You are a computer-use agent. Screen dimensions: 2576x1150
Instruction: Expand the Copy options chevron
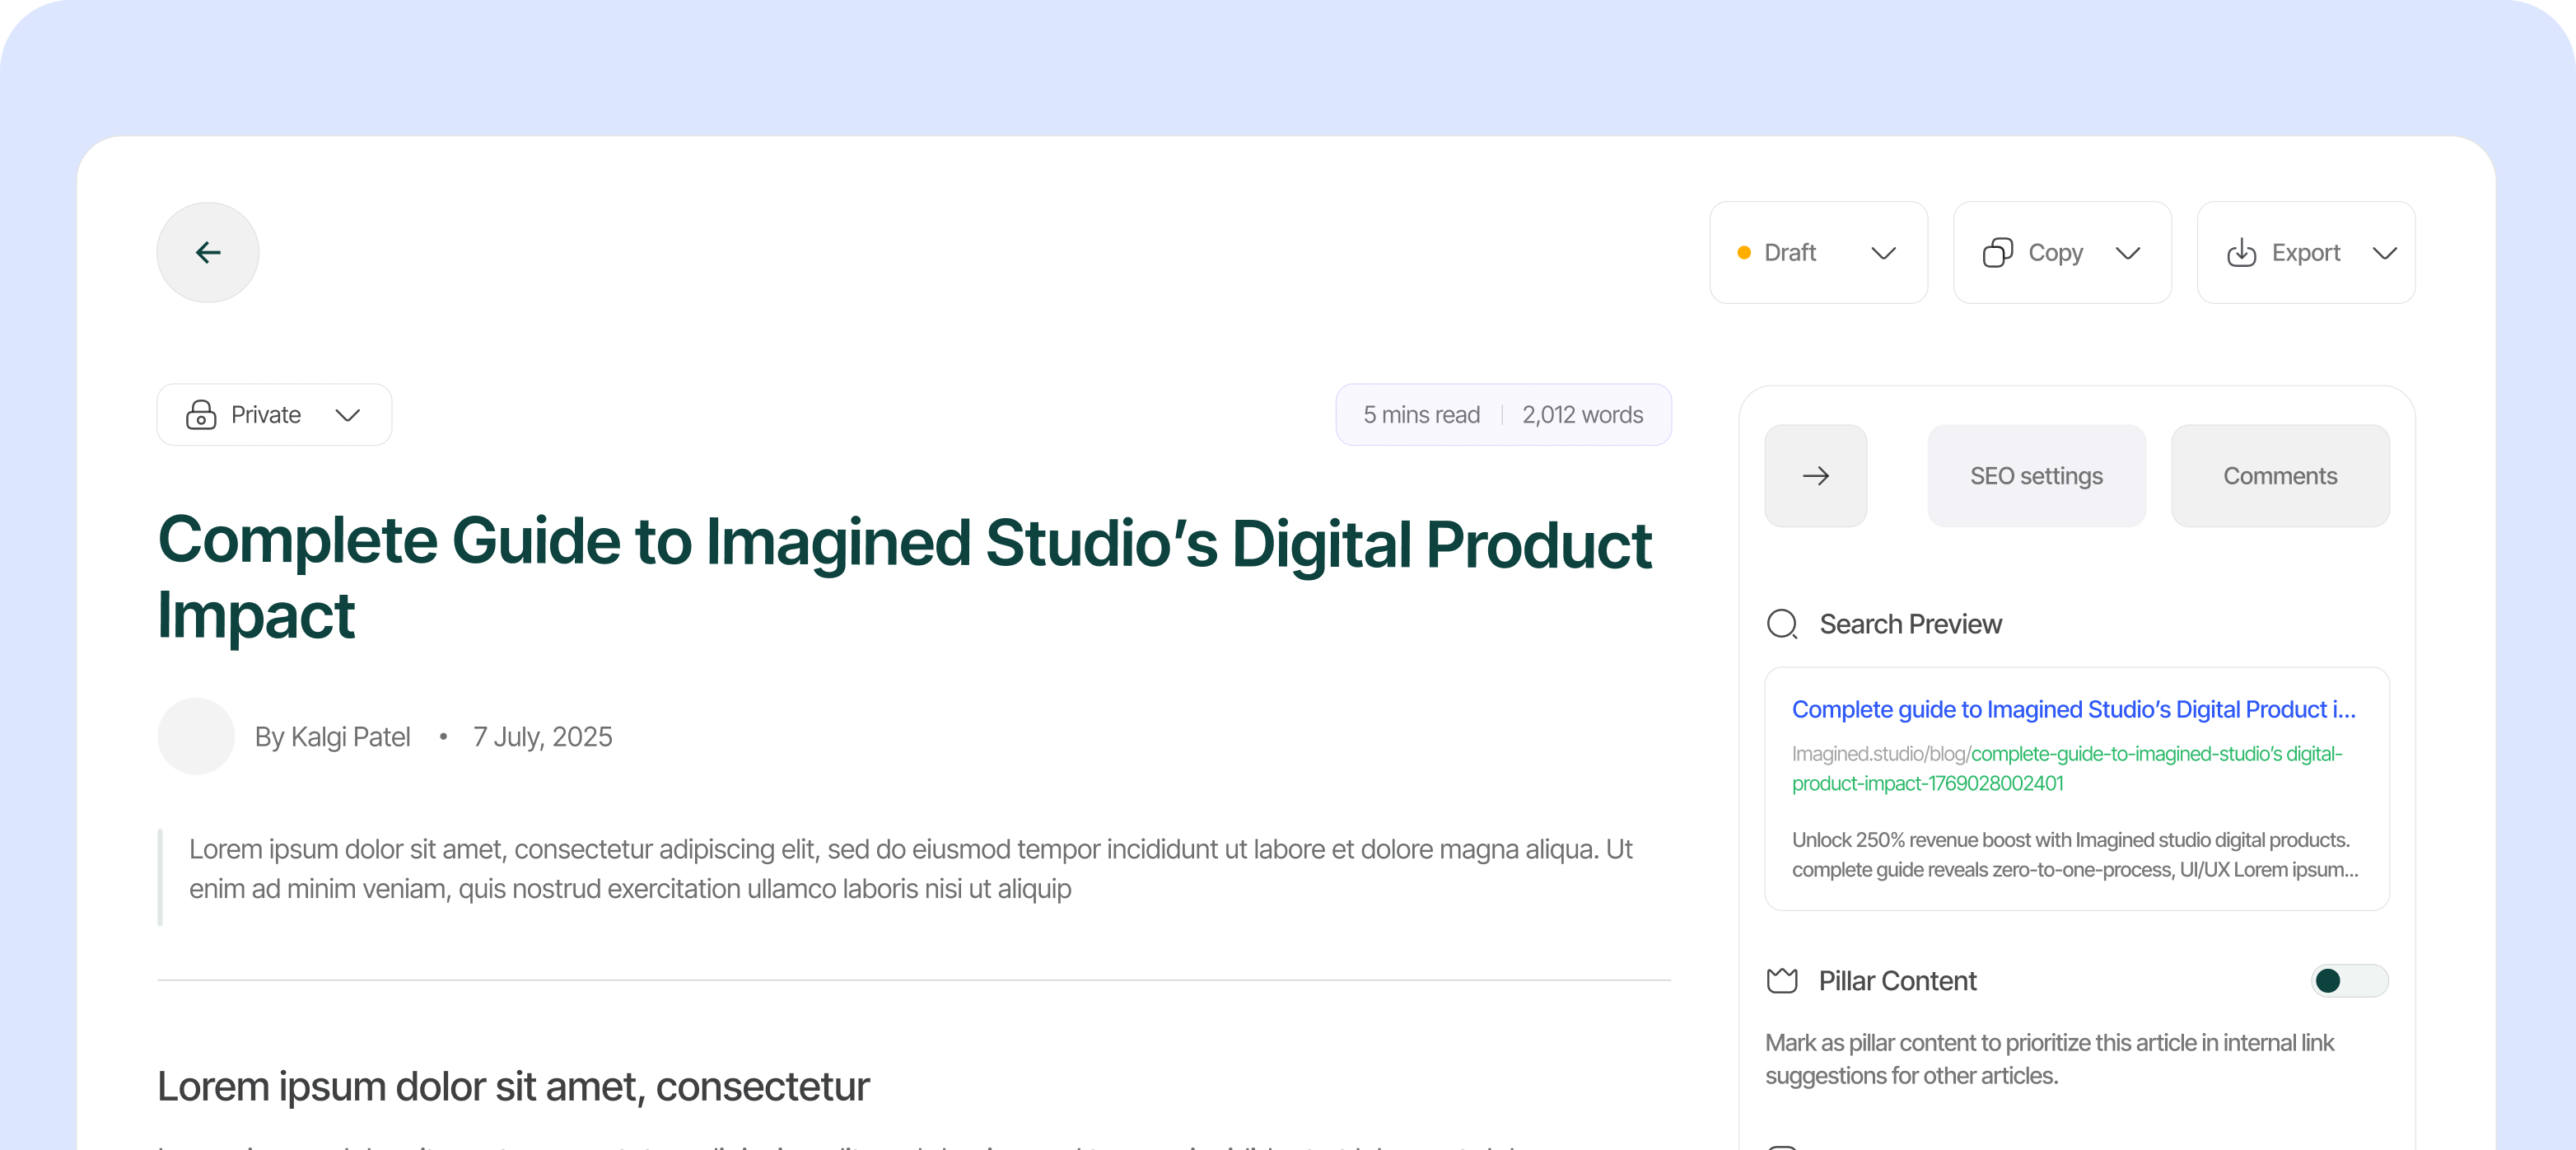2128,253
